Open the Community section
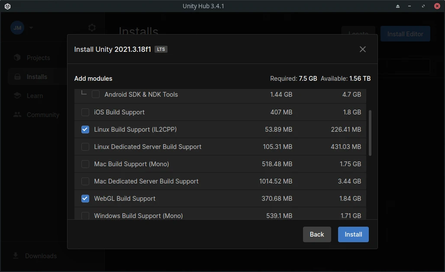Screen dimensions: 445x272 click(43, 115)
